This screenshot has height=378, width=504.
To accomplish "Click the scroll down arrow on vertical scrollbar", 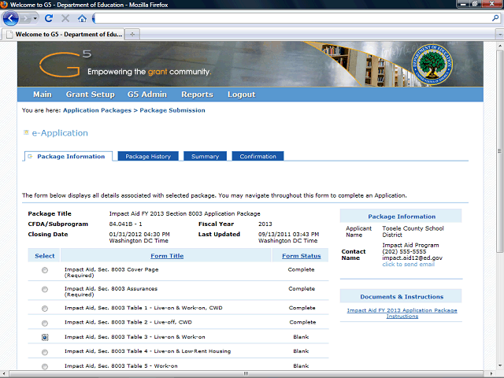I will pos(500,365).
